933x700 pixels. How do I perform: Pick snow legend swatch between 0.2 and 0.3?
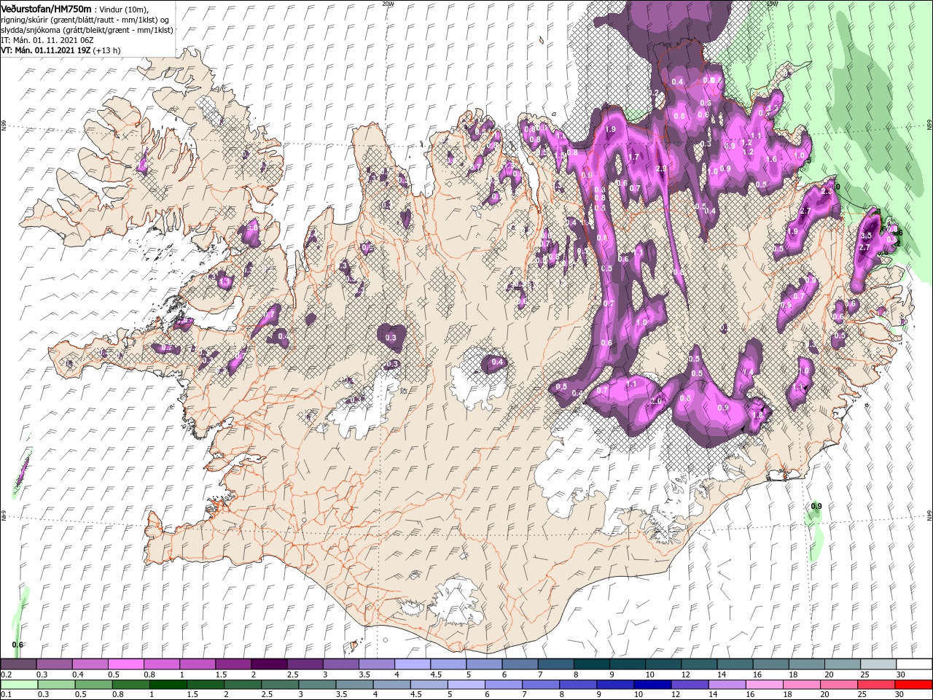pyautogui.click(x=18, y=664)
